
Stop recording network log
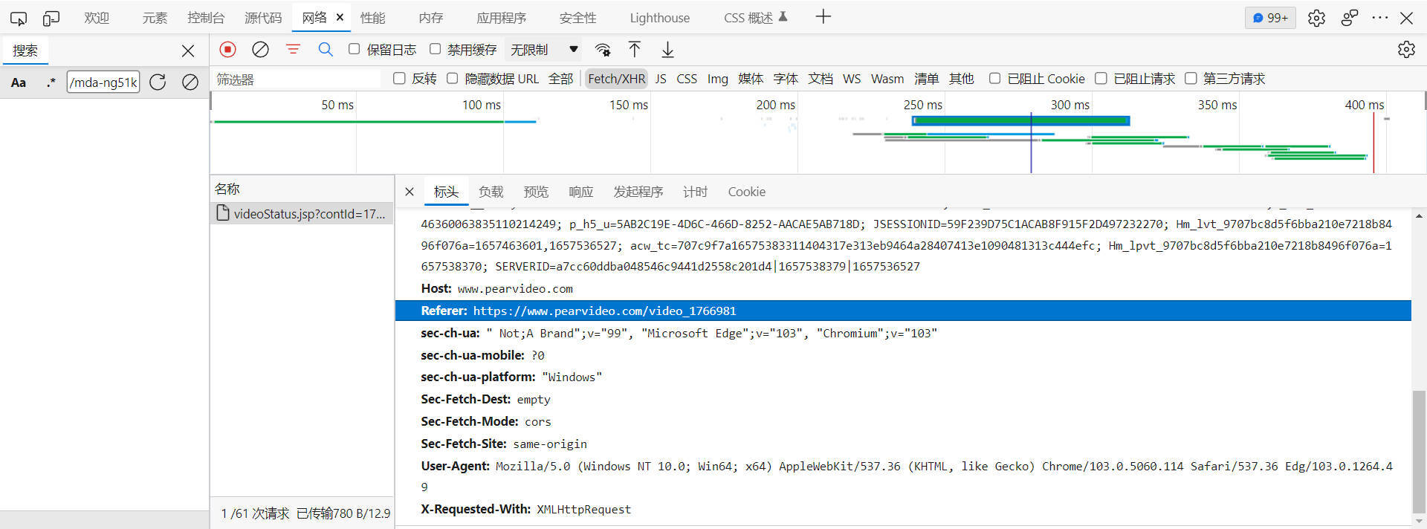(228, 50)
